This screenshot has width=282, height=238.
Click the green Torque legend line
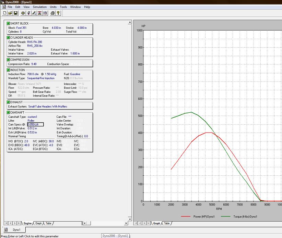(225, 216)
